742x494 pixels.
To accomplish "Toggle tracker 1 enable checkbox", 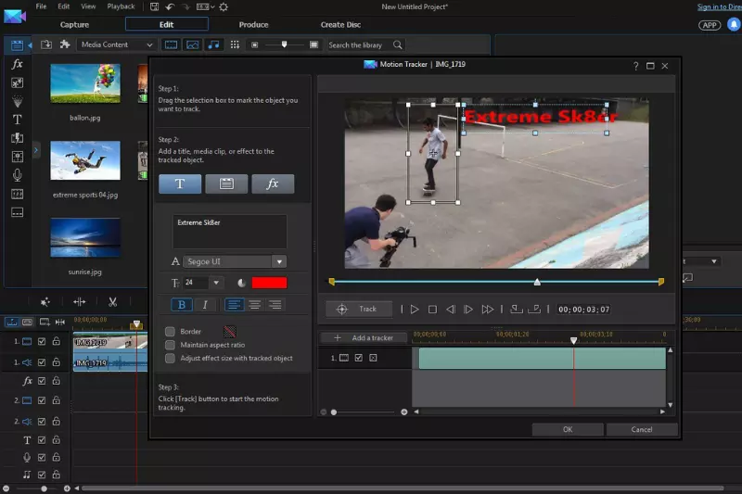I will [x=359, y=358].
